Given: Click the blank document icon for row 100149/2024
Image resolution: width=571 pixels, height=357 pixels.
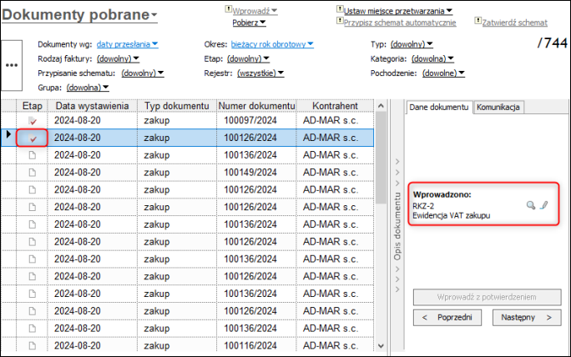Looking at the screenshot, I should pyautogui.click(x=33, y=173).
